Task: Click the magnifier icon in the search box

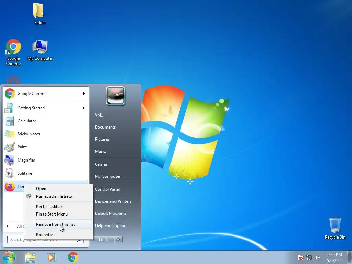Action: tap(79, 240)
